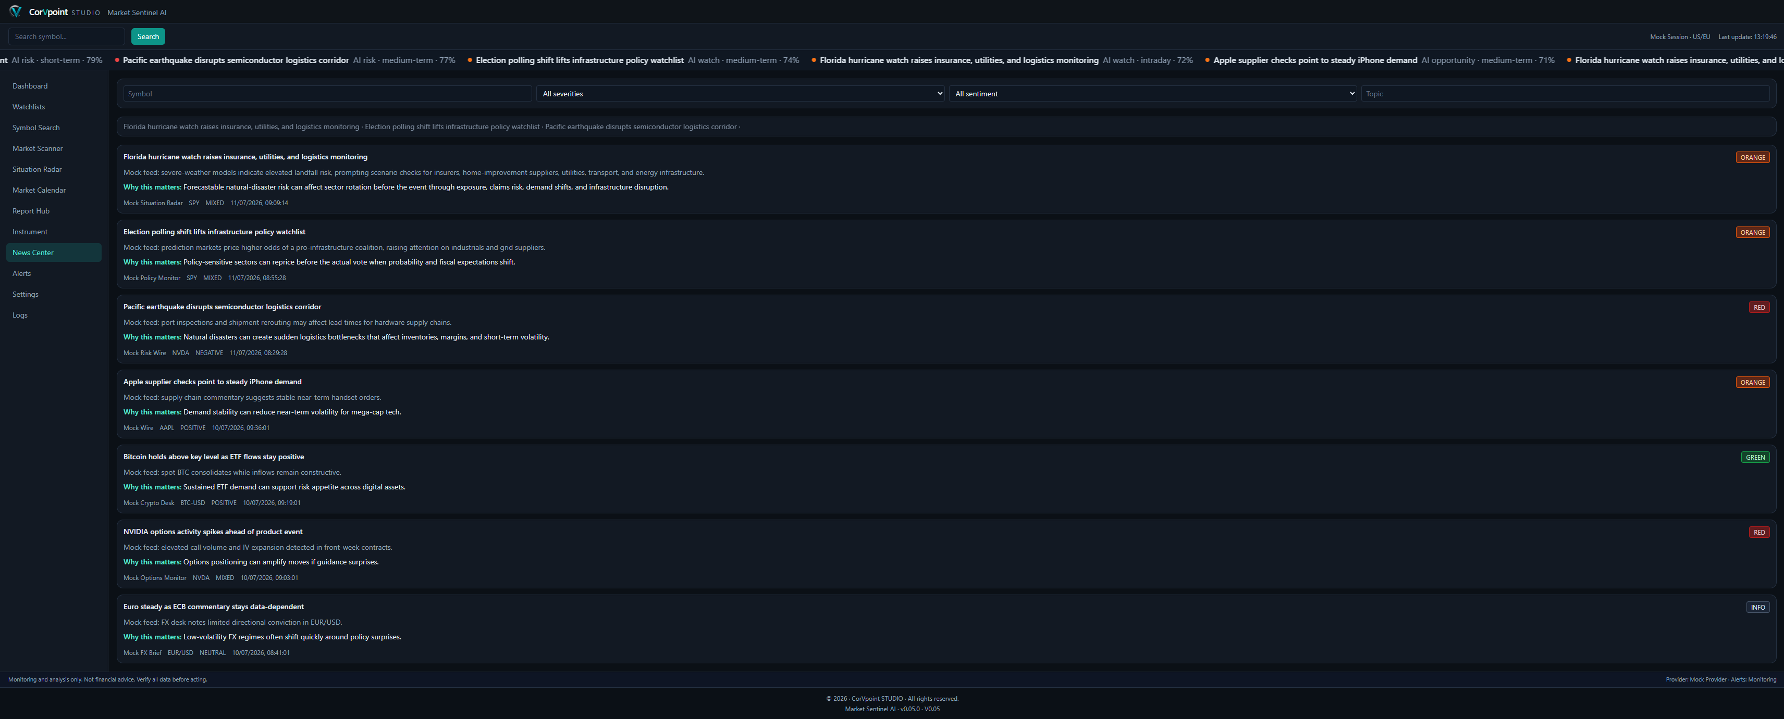1784x719 pixels.
Task: Open Election polling shift news headline
Action: (x=214, y=232)
